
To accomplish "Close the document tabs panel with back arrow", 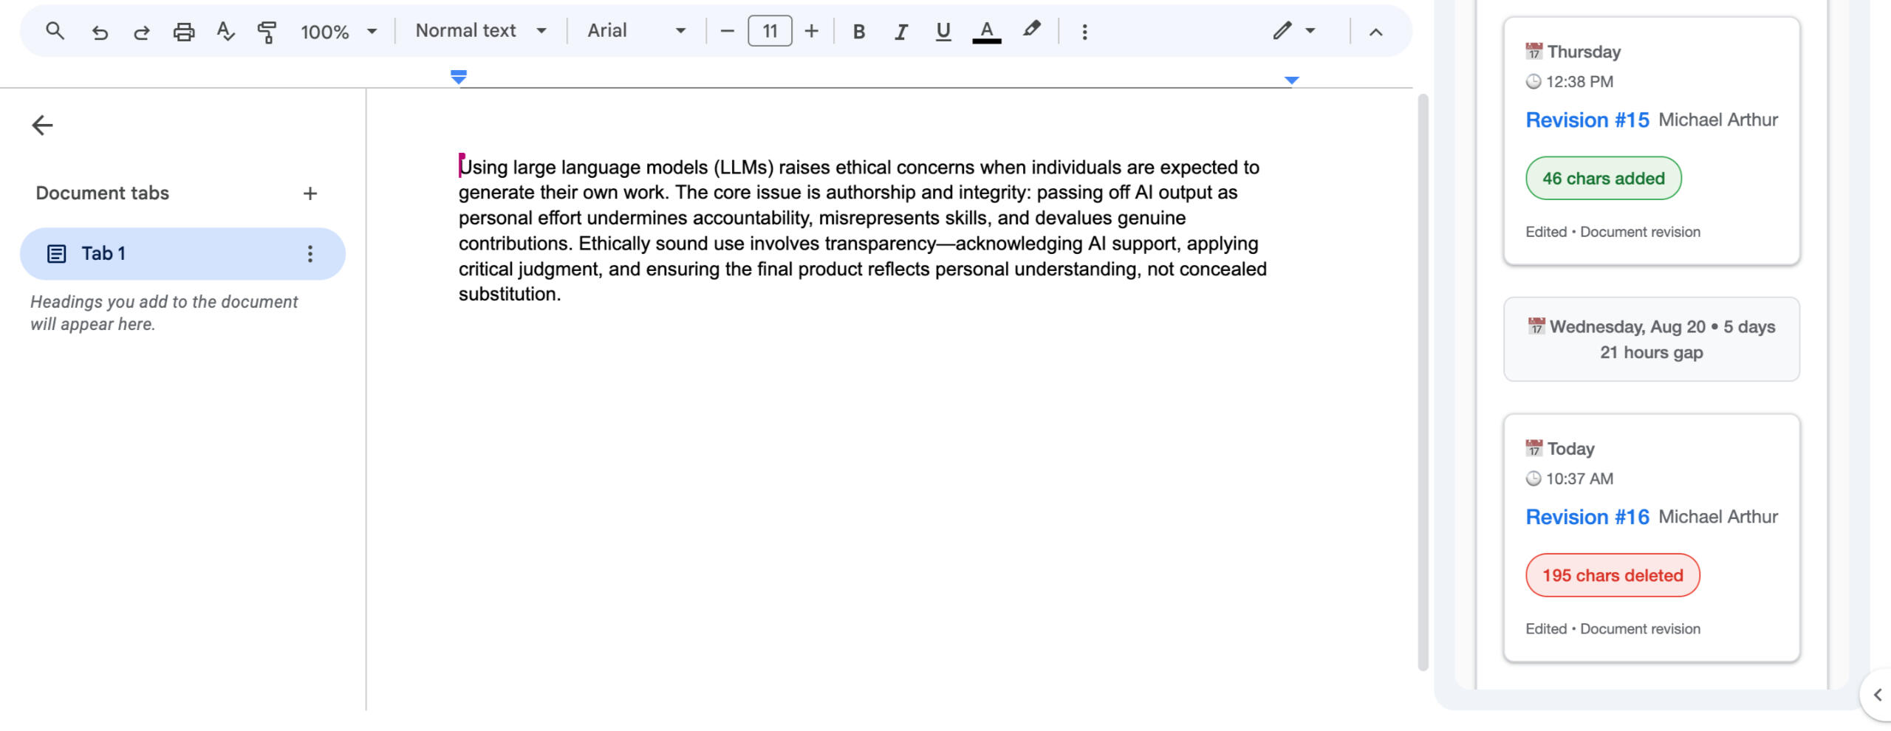I will tap(43, 126).
